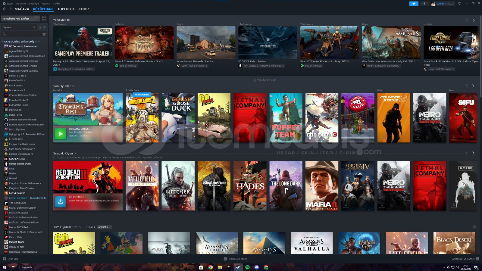The image size is (482, 271).
Task: Open Steam from Windows taskbar
Action: click(238, 267)
